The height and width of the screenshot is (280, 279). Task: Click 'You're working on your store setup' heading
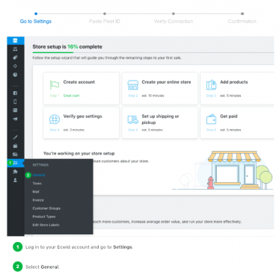click(x=79, y=153)
